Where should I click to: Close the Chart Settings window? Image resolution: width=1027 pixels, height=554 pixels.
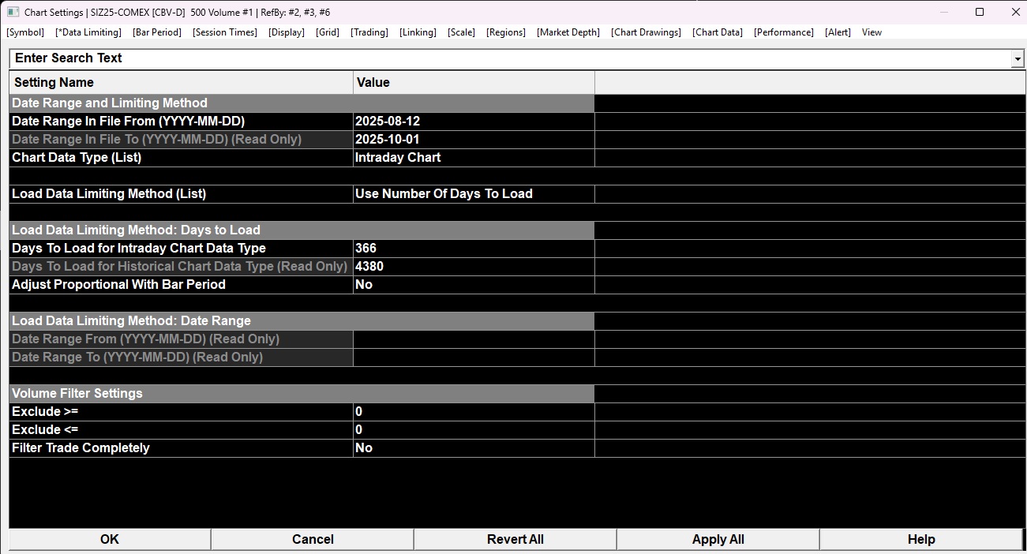coord(1015,12)
